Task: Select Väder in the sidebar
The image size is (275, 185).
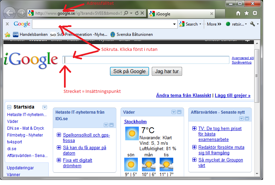Action: pos(13,122)
